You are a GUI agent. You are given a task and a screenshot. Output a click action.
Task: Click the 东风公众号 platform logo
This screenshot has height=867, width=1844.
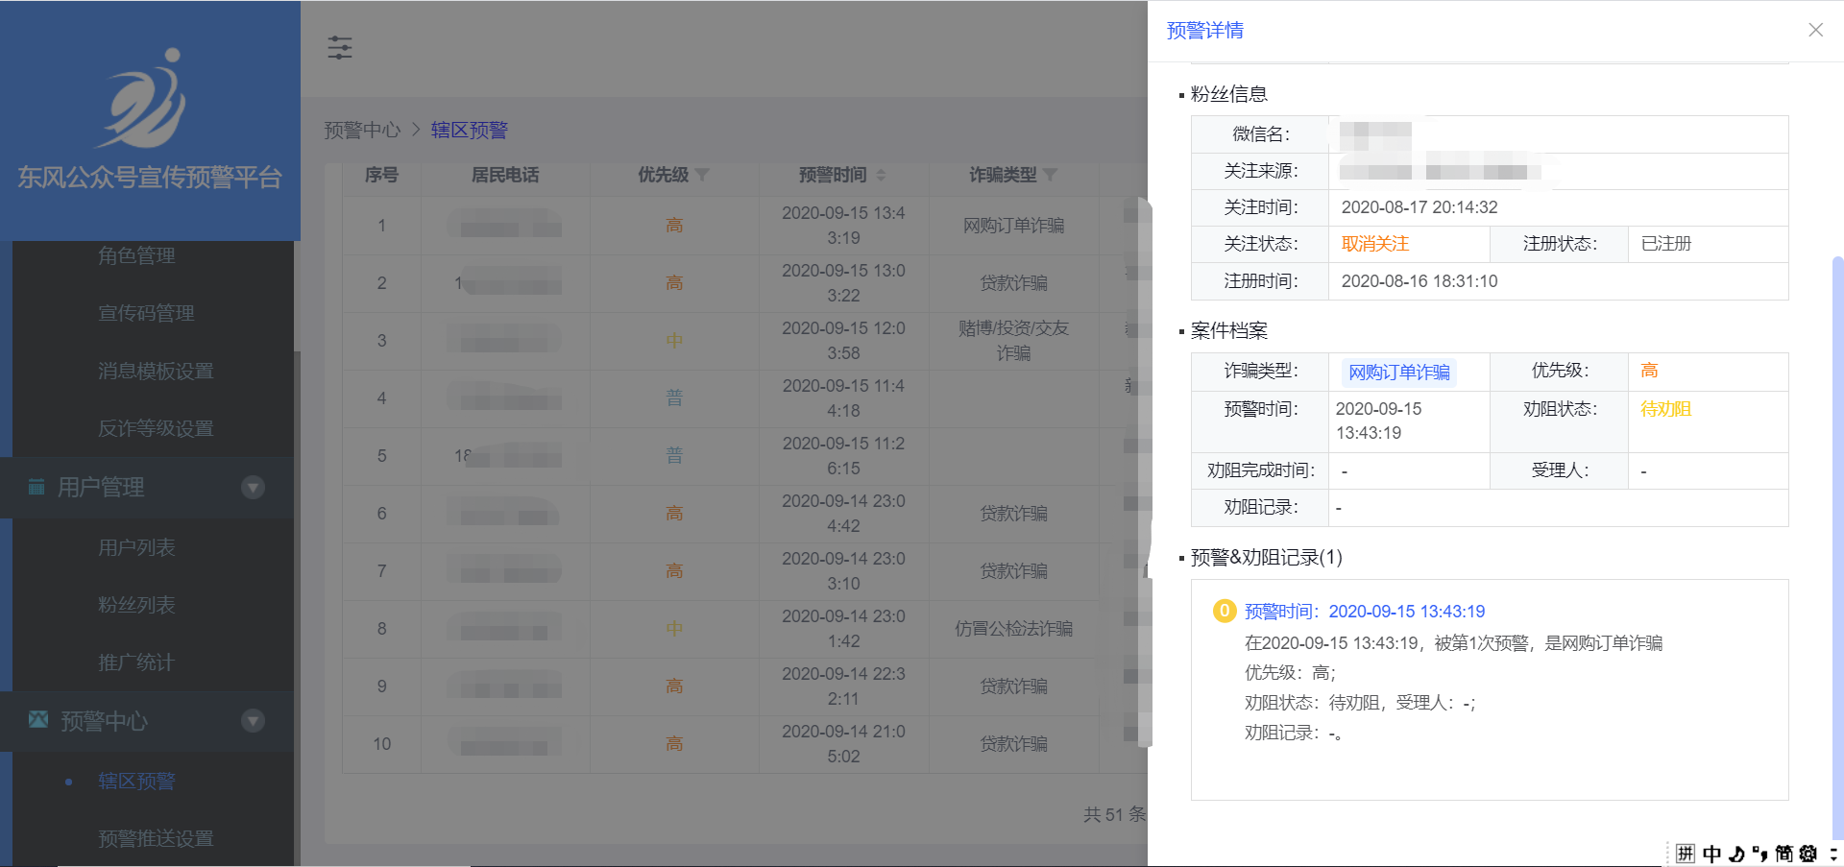tap(141, 97)
